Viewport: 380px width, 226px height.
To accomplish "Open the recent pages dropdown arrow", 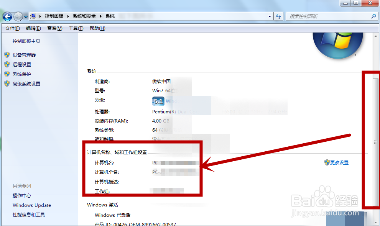I will [26, 17].
